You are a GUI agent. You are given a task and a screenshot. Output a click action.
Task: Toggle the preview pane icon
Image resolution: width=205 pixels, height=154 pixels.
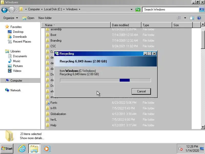(x=192, y=18)
